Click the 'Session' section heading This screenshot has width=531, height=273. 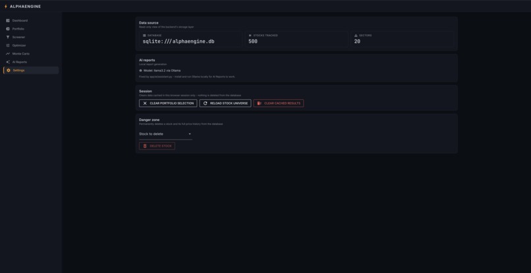point(146,91)
